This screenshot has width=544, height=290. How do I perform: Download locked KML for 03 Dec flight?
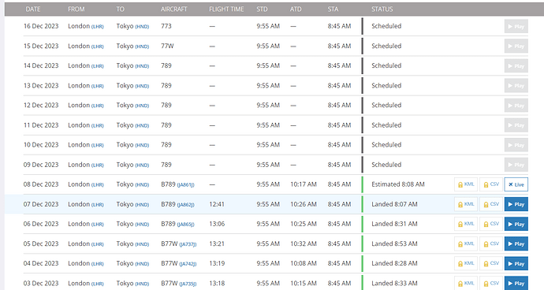click(466, 284)
